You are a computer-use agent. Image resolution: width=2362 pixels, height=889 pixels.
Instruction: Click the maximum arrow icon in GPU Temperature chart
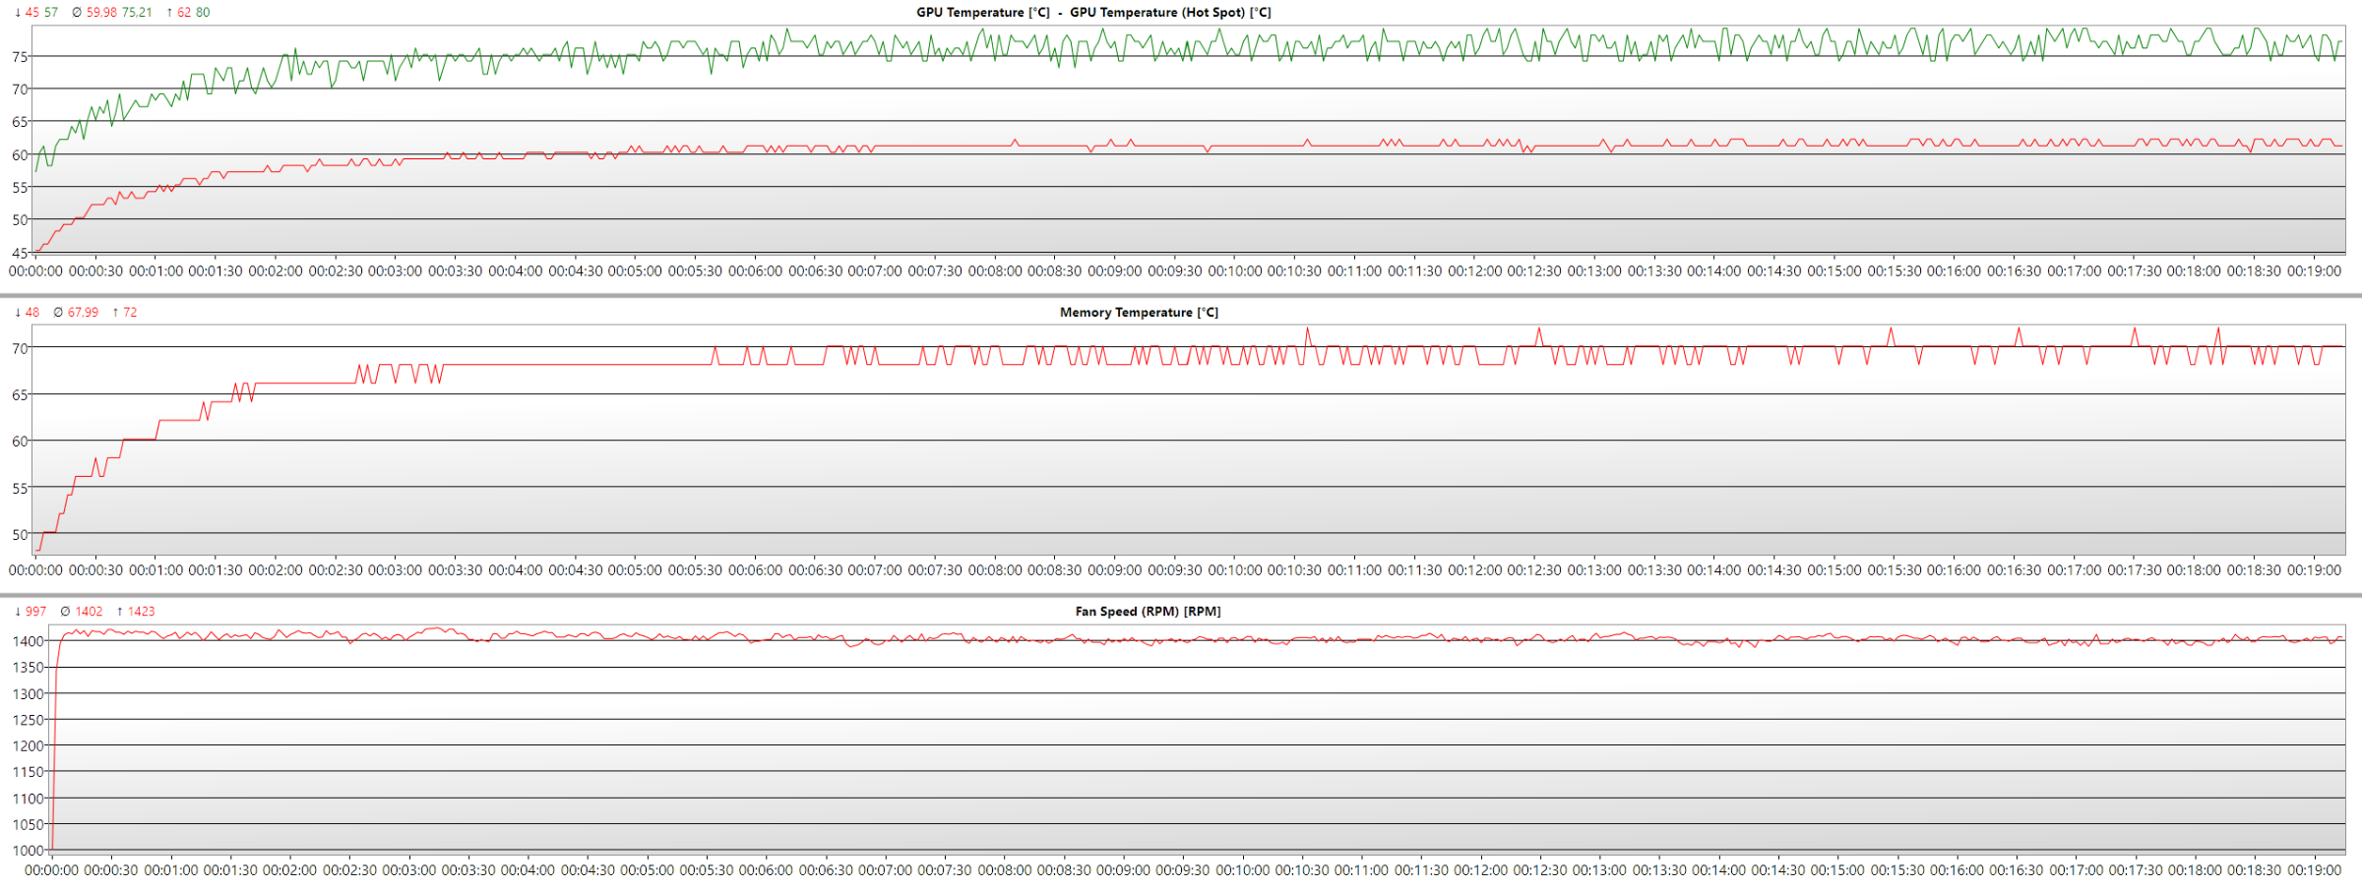(x=169, y=13)
